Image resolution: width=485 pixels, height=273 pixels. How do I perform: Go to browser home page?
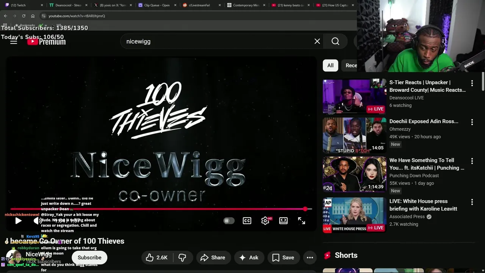33,16
